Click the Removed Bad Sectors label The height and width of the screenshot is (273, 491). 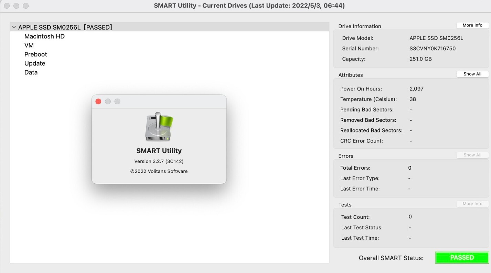point(368,120)
